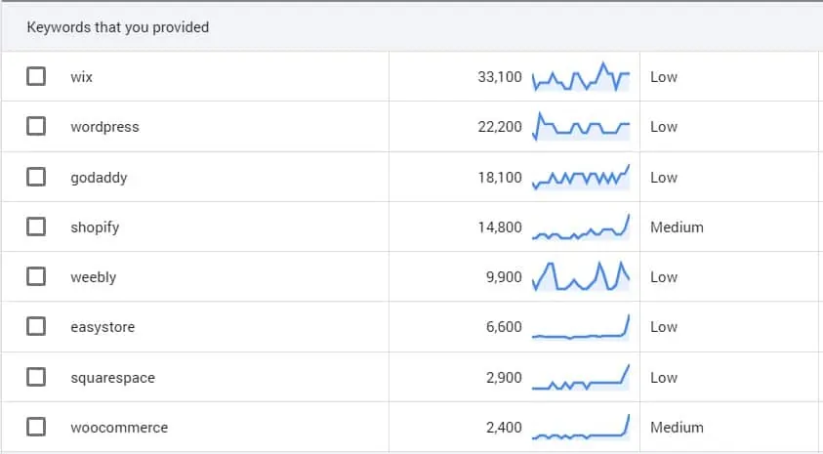Check the squarespace row checkbox
The image size is (823, 454).
(x=36, y=377)
